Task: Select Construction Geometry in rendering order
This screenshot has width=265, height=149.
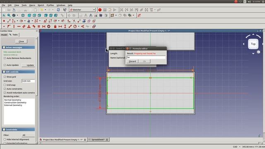Action: [15, 103]
